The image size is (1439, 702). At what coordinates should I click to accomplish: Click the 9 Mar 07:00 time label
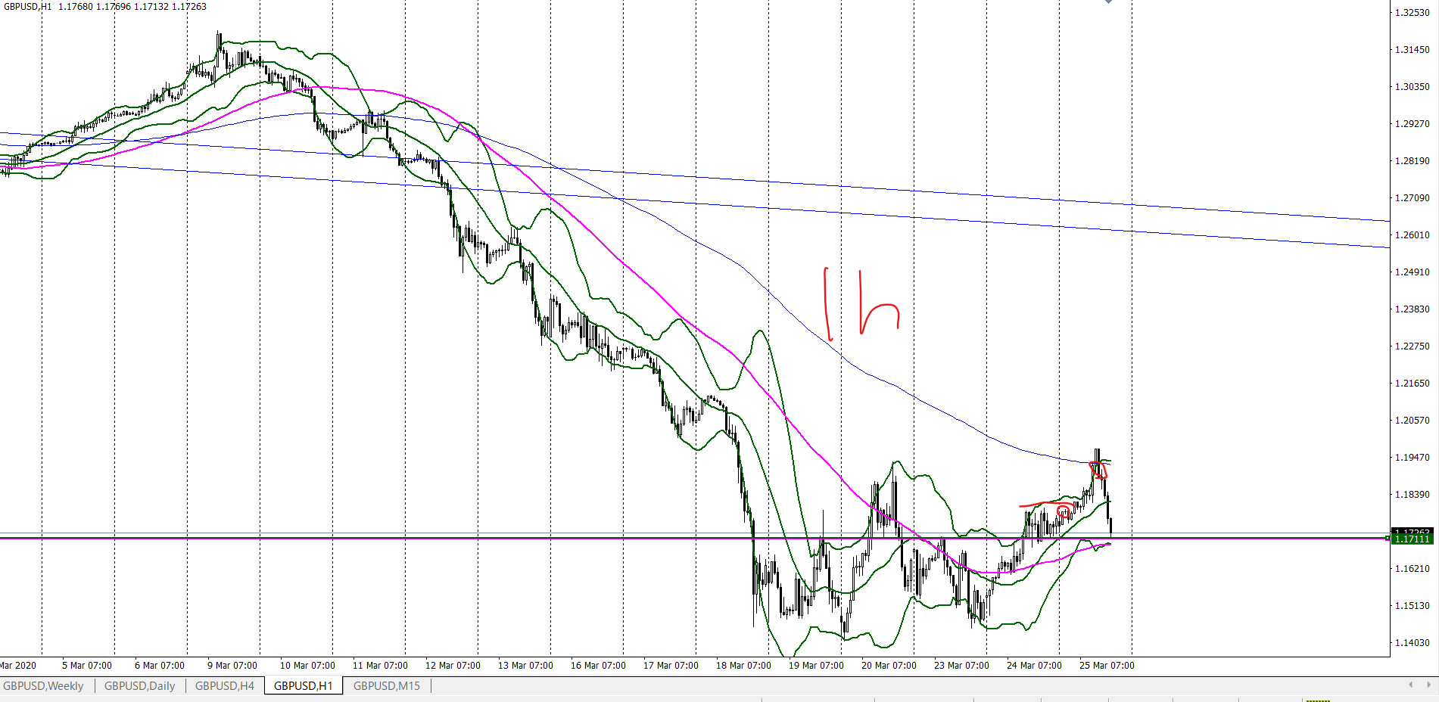click(x=232, y=666)
